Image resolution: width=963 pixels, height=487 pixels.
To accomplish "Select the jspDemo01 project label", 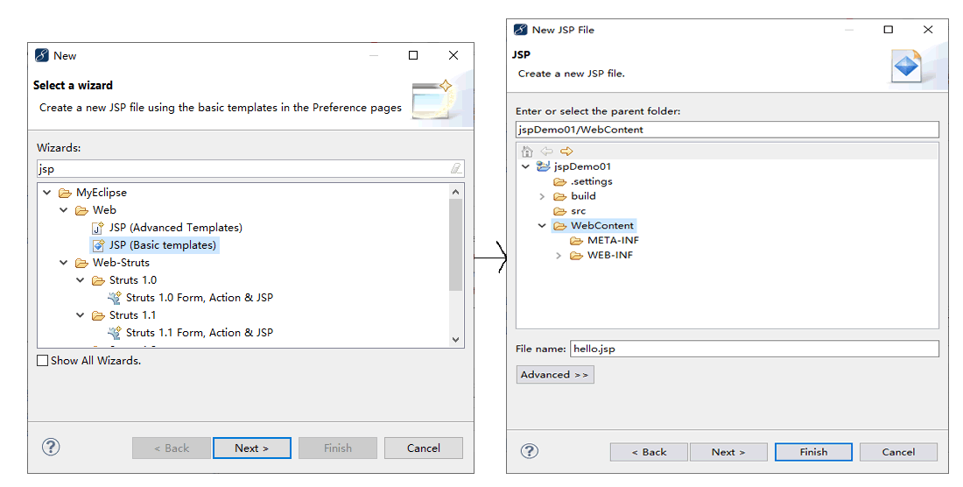I will click(x=582, y=166).
